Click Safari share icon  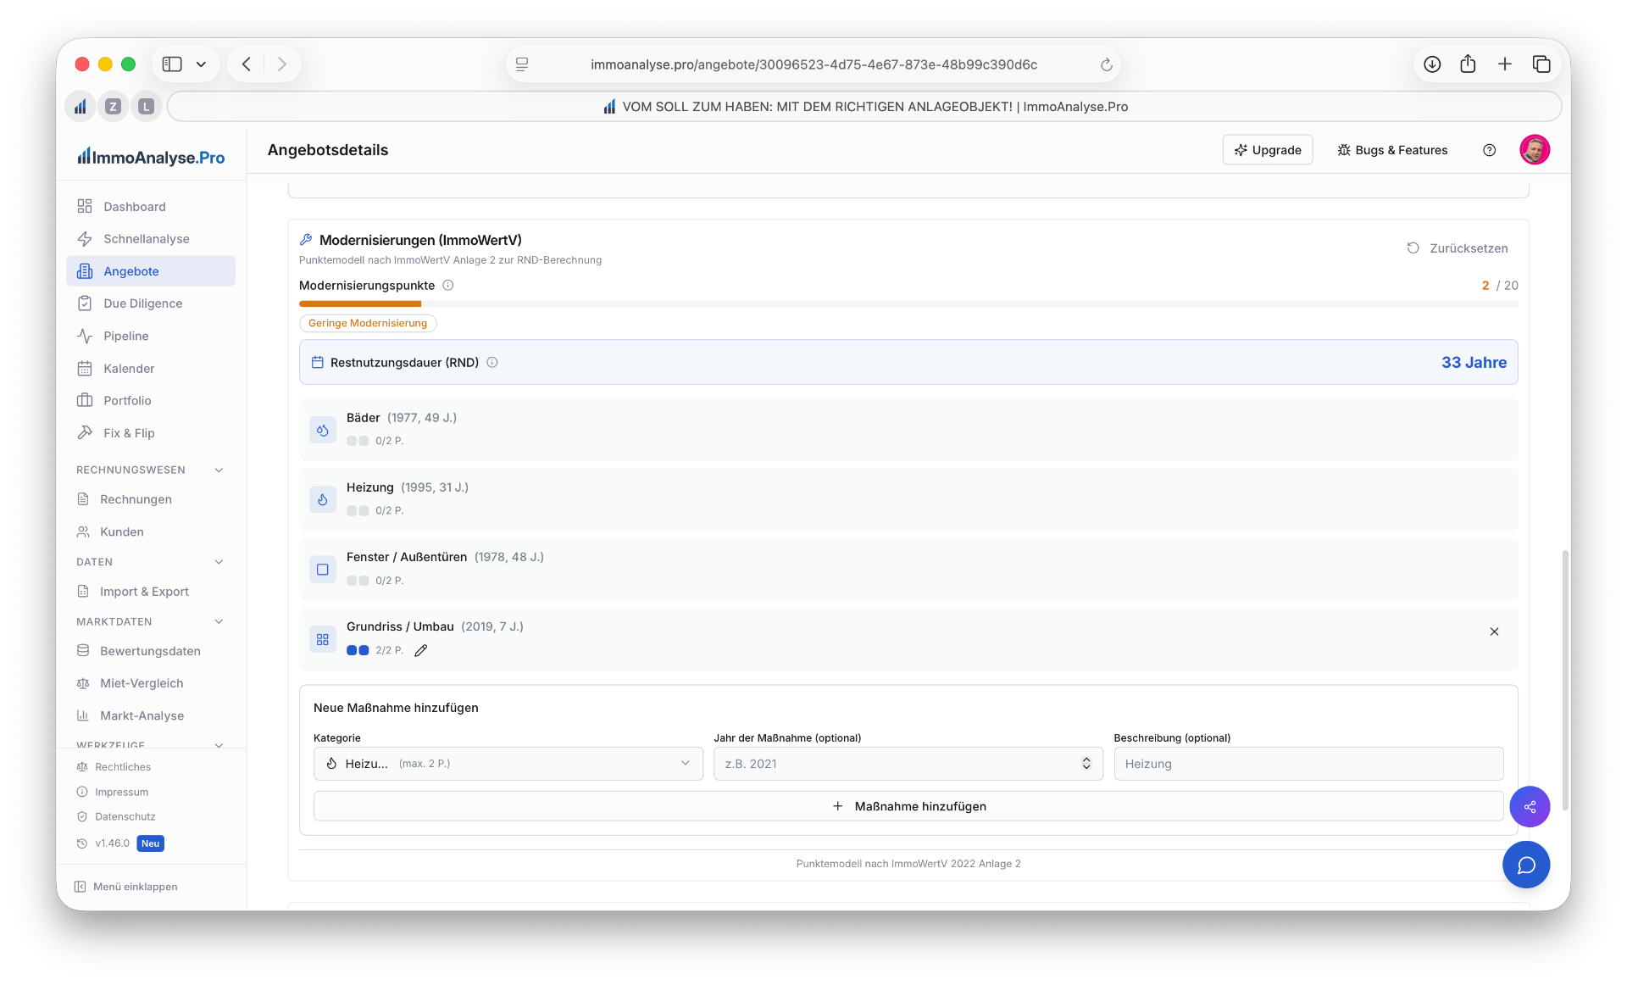click(1469, 64)
